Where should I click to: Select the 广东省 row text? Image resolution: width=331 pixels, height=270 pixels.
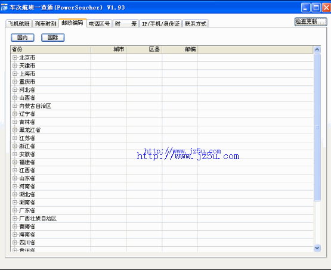tap(27, 210)
